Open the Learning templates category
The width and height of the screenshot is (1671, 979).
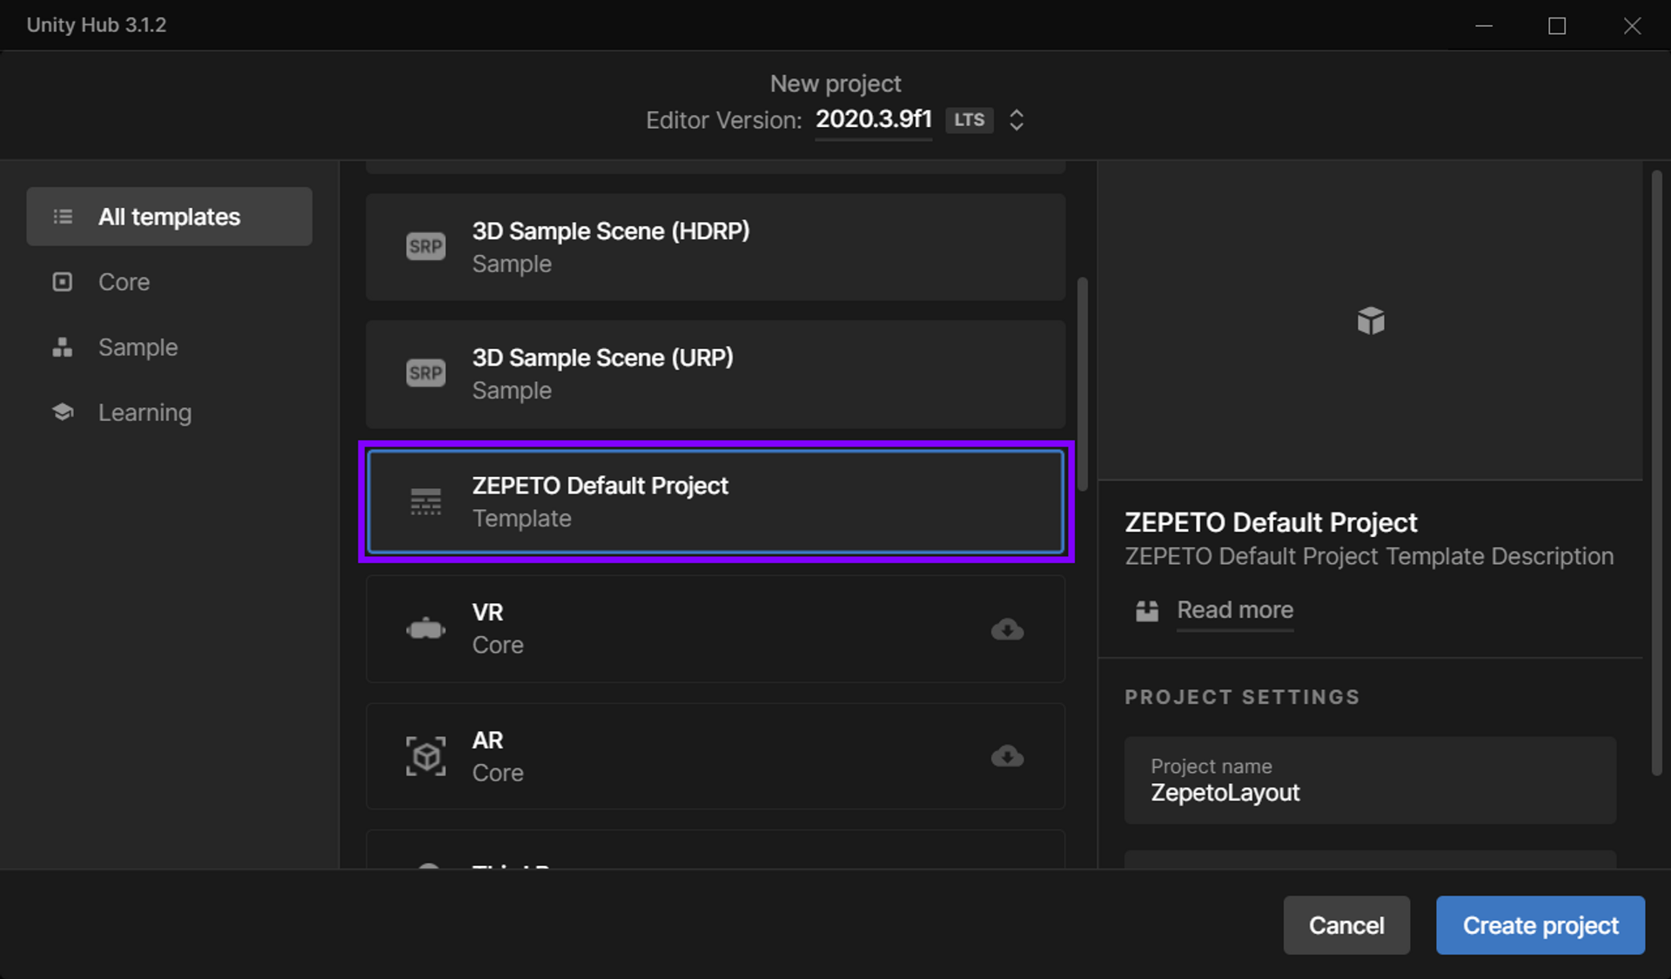click(x=144, y=412)
